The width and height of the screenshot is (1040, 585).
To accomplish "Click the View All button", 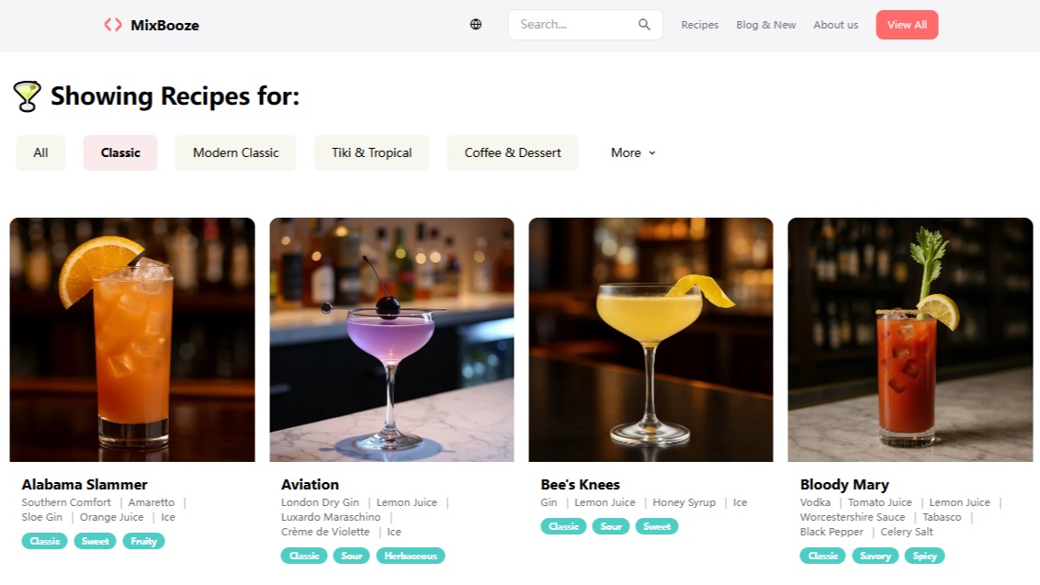I will coord(907,25).
